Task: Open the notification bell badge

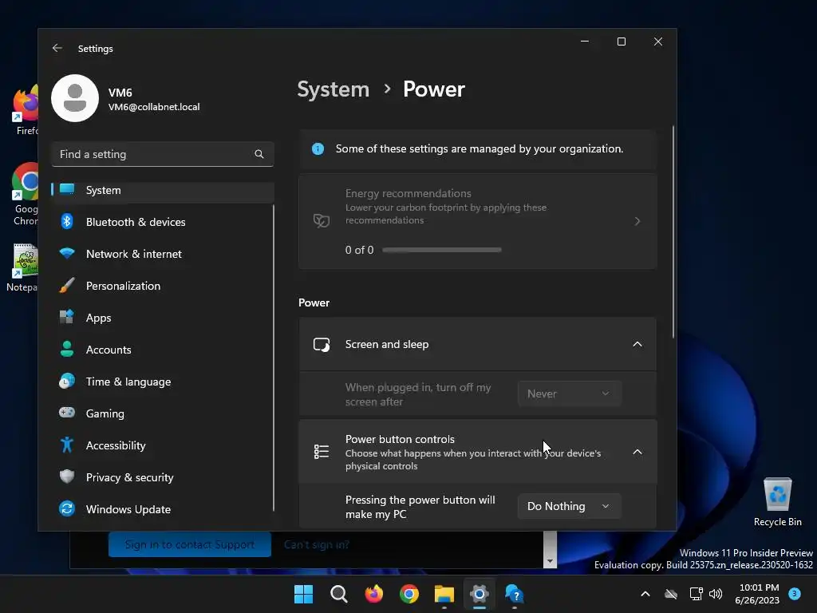Action: [794, 594]
